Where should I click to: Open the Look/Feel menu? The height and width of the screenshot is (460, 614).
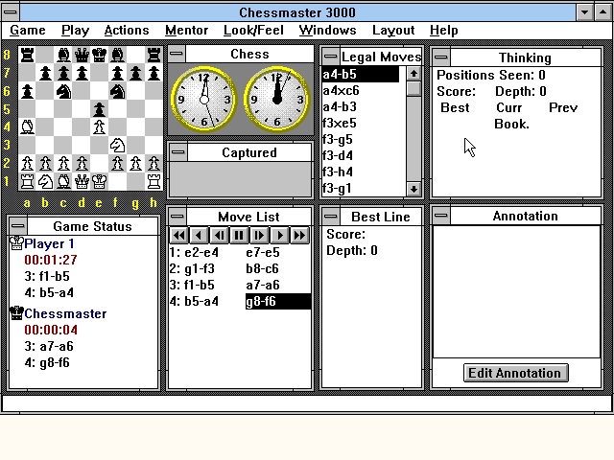click(253, 31)
